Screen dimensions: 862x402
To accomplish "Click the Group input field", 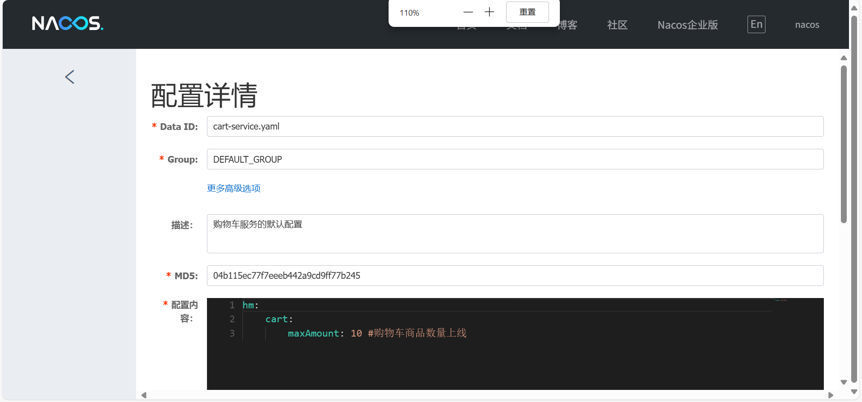I will point(515,159).
